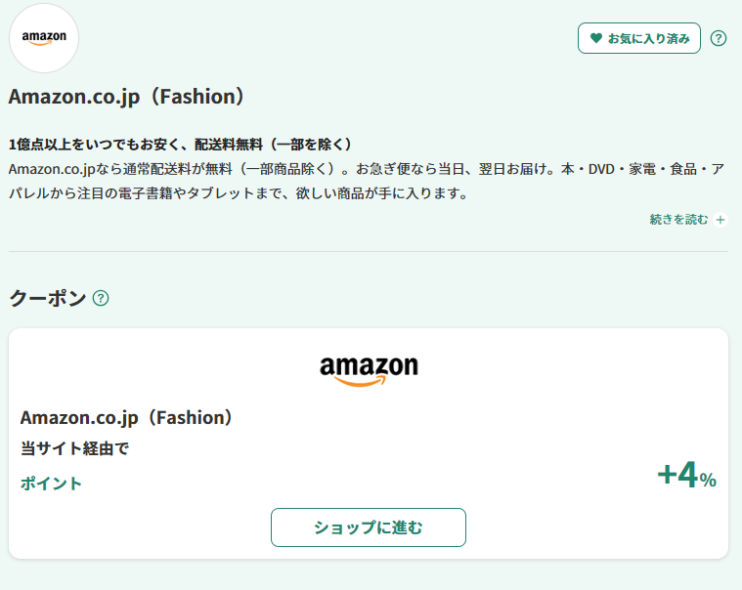Click the percent sign after +4
This screenshot has width=742, height=590.
point(708,480)
